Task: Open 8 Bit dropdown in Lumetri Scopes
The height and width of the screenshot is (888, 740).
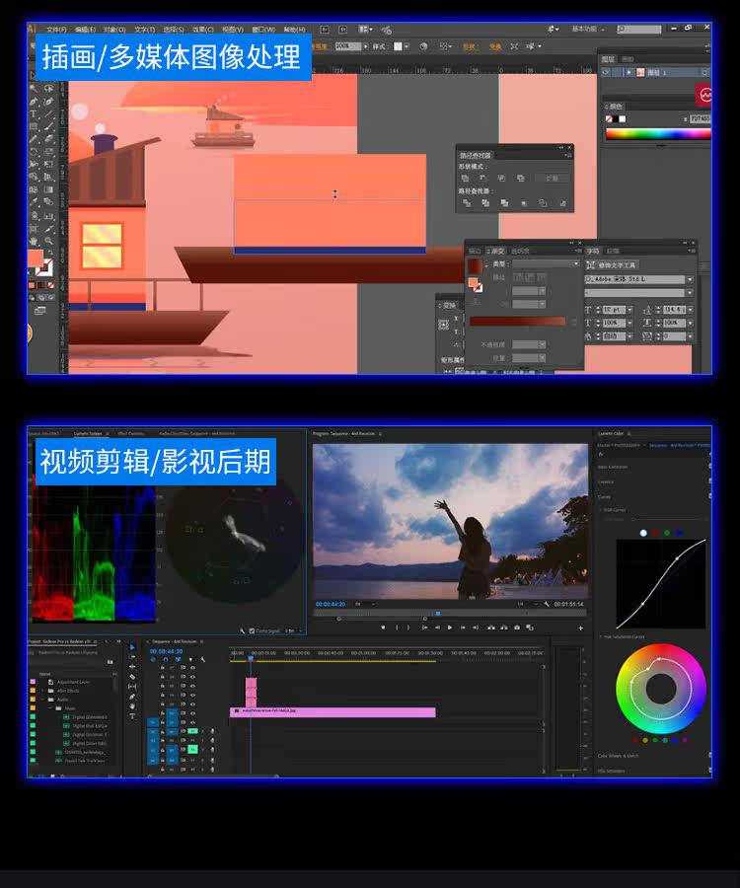Action: click(293, 630)
